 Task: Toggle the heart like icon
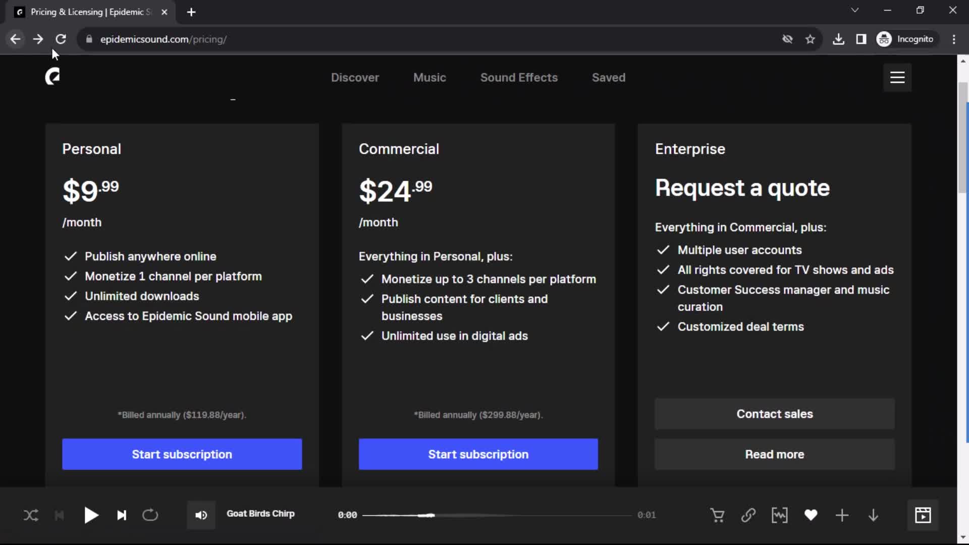tap(811, 515)
